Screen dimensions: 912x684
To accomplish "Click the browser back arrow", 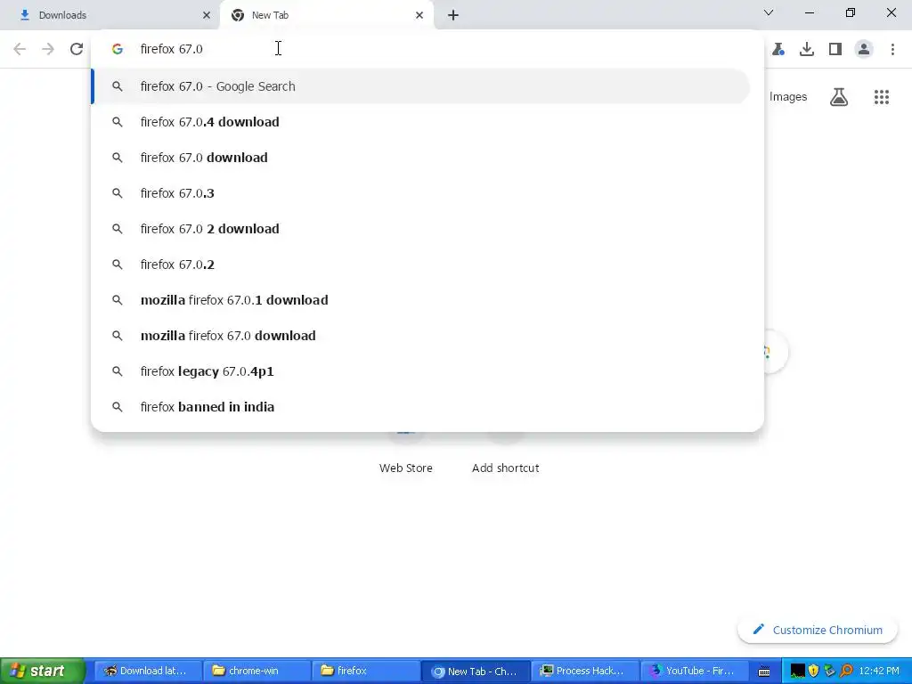I will [20, 49].
